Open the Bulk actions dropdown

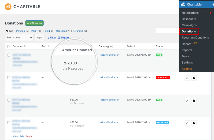(19, 37)
